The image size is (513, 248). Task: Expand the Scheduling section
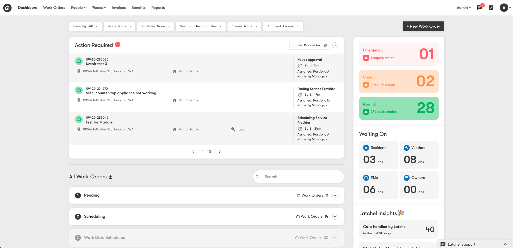335,216
